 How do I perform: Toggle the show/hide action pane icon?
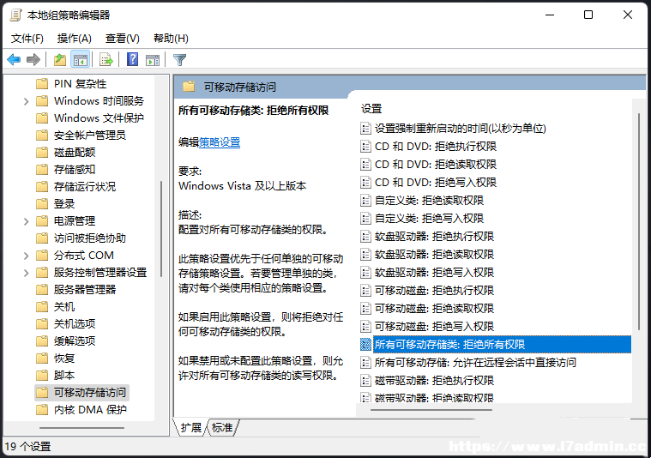click(153, 60)
